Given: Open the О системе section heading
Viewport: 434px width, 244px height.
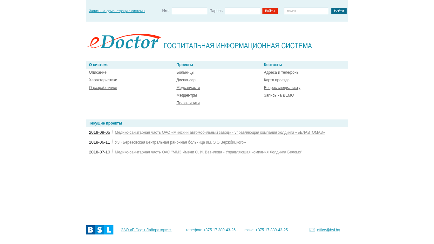Looking at the screenshot, I should [x=98, y=65].
